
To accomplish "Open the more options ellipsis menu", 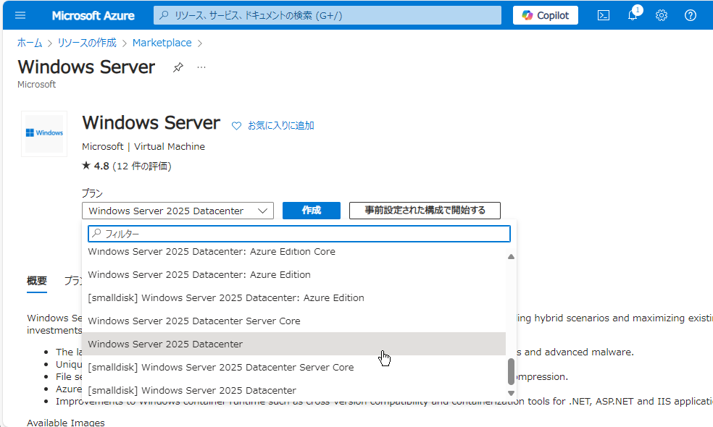I will pyautogui.click(x=201, y=67).
